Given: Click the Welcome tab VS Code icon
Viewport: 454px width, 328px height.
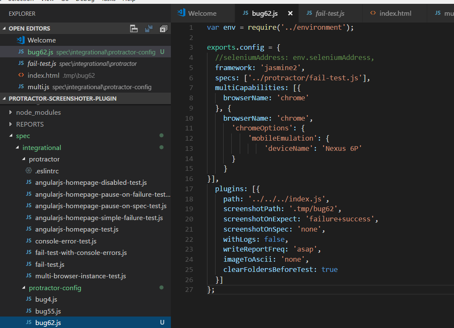Looking at the screenshot, I should pos(181,12).
